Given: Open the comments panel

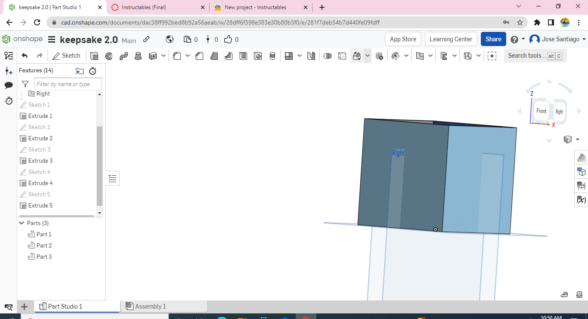Looking at the screenshot, I should [9, 85].
